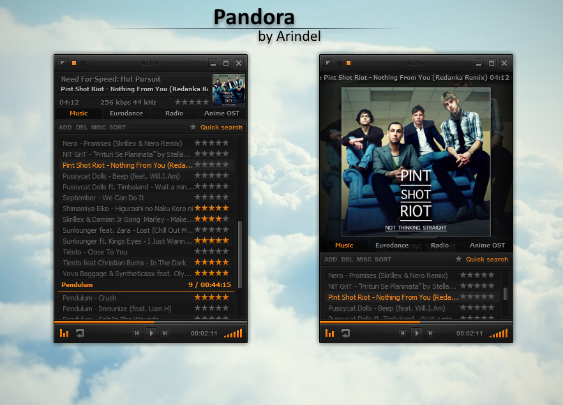Viewport: 563px width, 405px height.
Task: Open Anime OST tab in large-cover player
Action: pos(487,246)
